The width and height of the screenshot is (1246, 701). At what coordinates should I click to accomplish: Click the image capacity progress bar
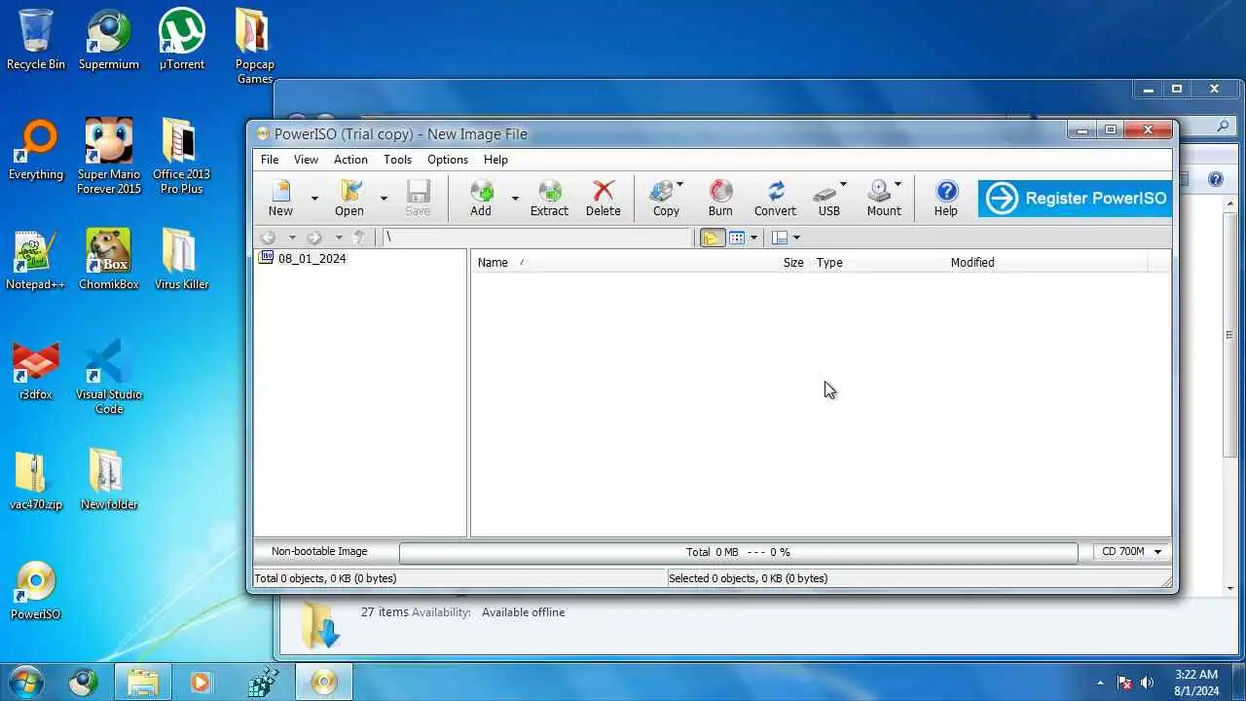(738, 552)
